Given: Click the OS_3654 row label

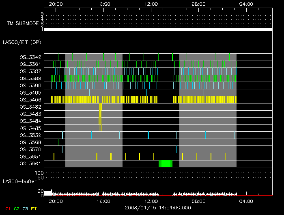Looking at the screenshot, I should 30,156.
